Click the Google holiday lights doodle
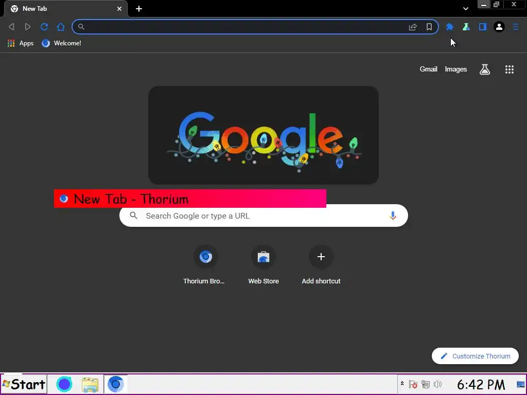Viewport: 527px width, 395px height. [263, 135]
